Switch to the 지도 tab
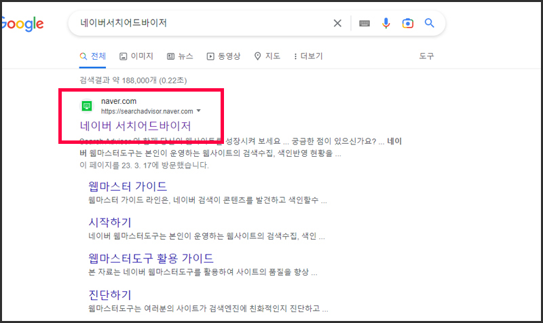The height and width of the screenshot is (323, 543). 267,56
